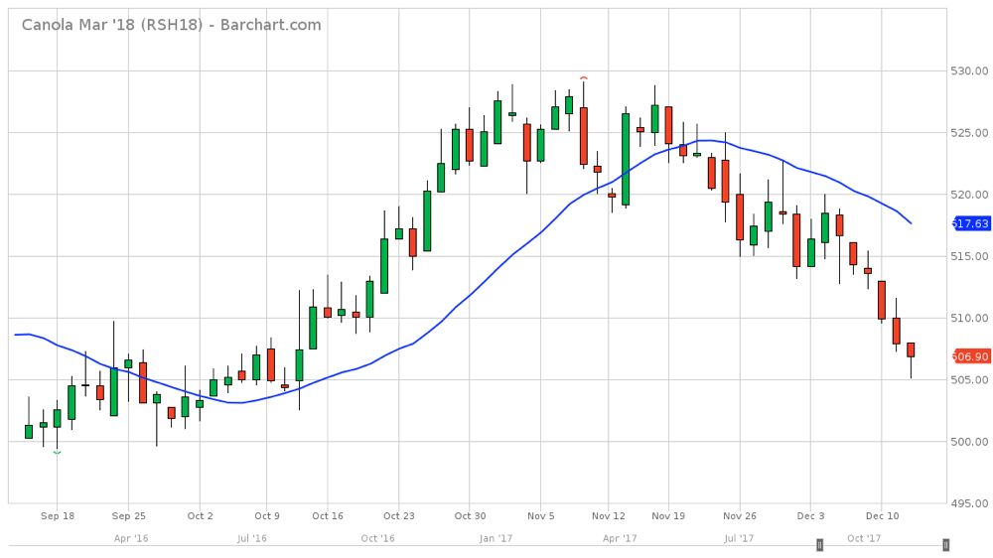Click the Oct 2 date label
993x558 pixels.
pos(201,516)
